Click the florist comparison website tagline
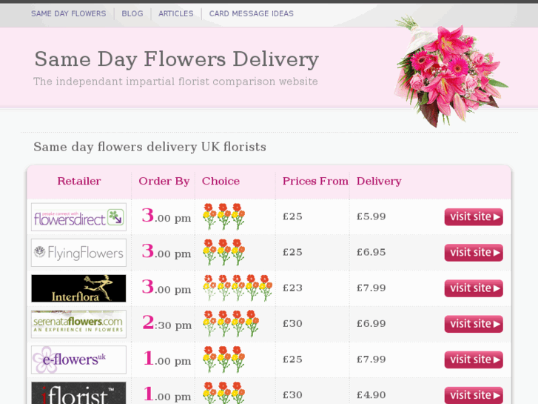Screen dimensions: 538x404 [175, 82]
